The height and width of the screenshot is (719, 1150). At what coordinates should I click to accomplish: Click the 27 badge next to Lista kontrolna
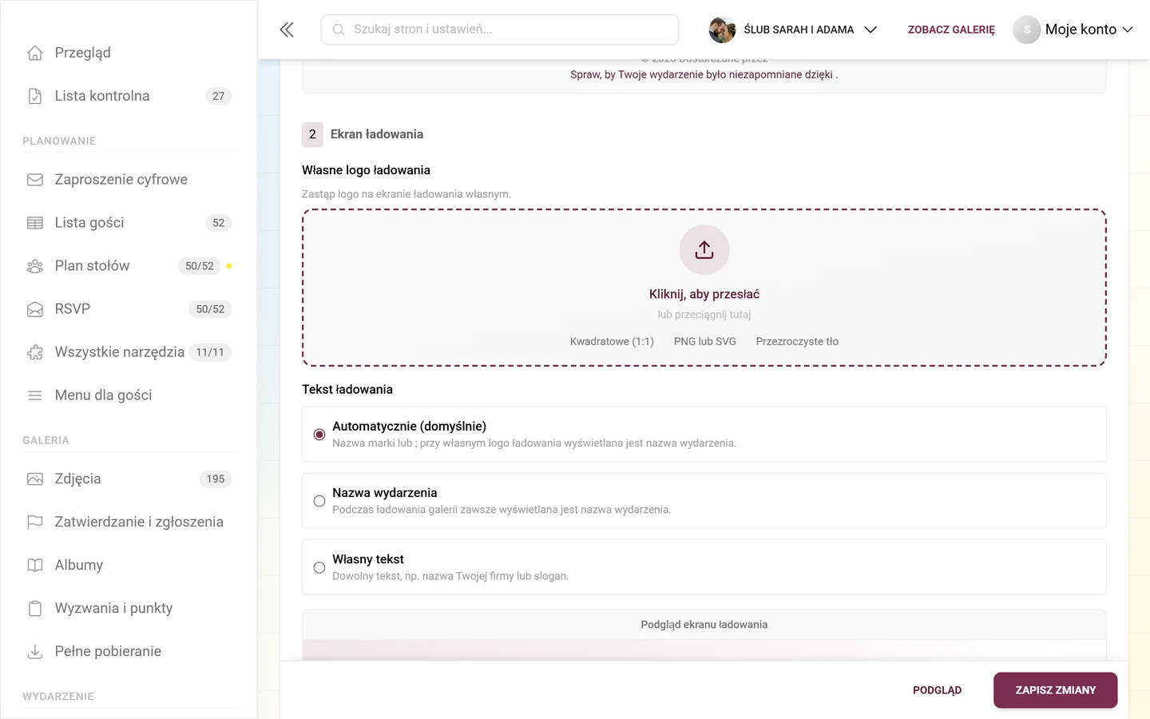tap(219, 96)
